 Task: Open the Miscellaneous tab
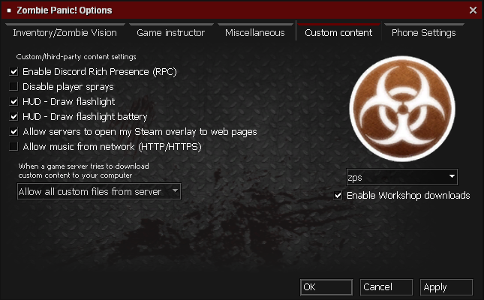pyautogui.click(x=255, y=32)
